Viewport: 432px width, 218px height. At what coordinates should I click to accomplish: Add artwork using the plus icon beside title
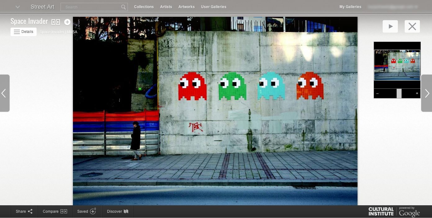(x=67, y=22)
